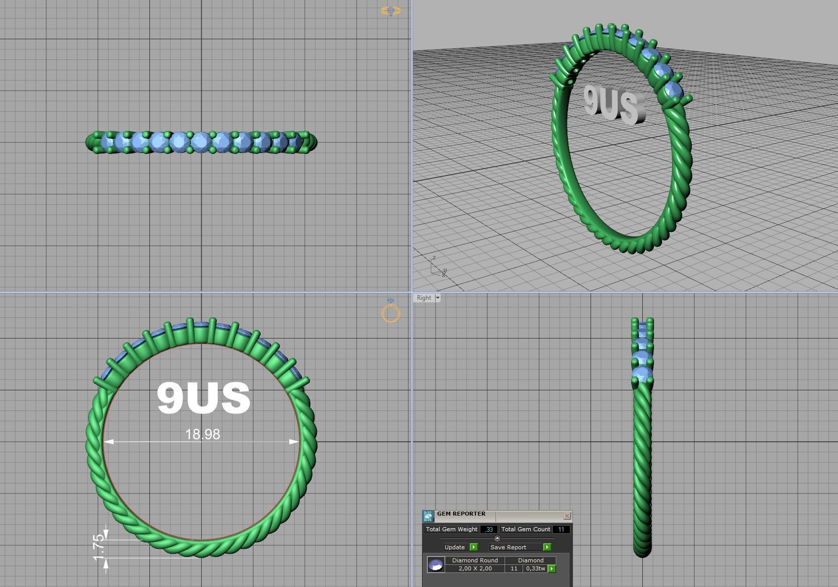Click the Total Gem Count value field
Image resolution: width=838 pixels, height=587 pixels.
tap(561, 529)
